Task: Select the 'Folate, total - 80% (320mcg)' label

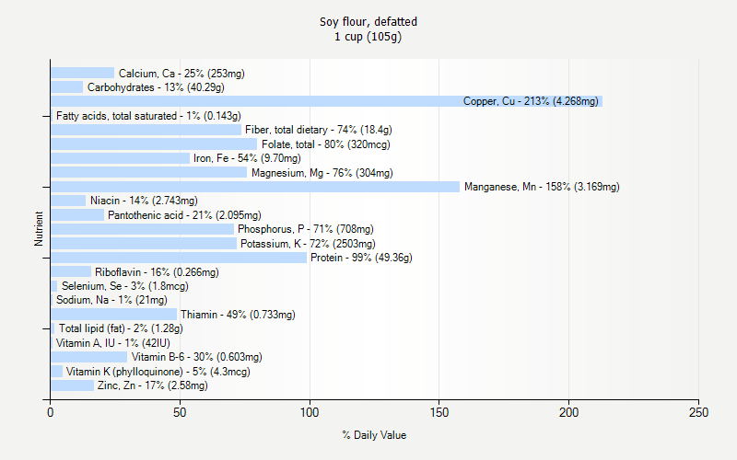Action: [x=326, y=144]
